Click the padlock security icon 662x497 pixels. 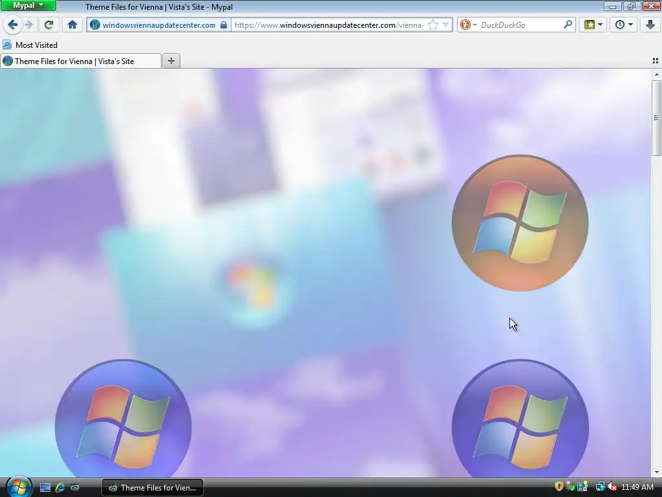point(224,25)
